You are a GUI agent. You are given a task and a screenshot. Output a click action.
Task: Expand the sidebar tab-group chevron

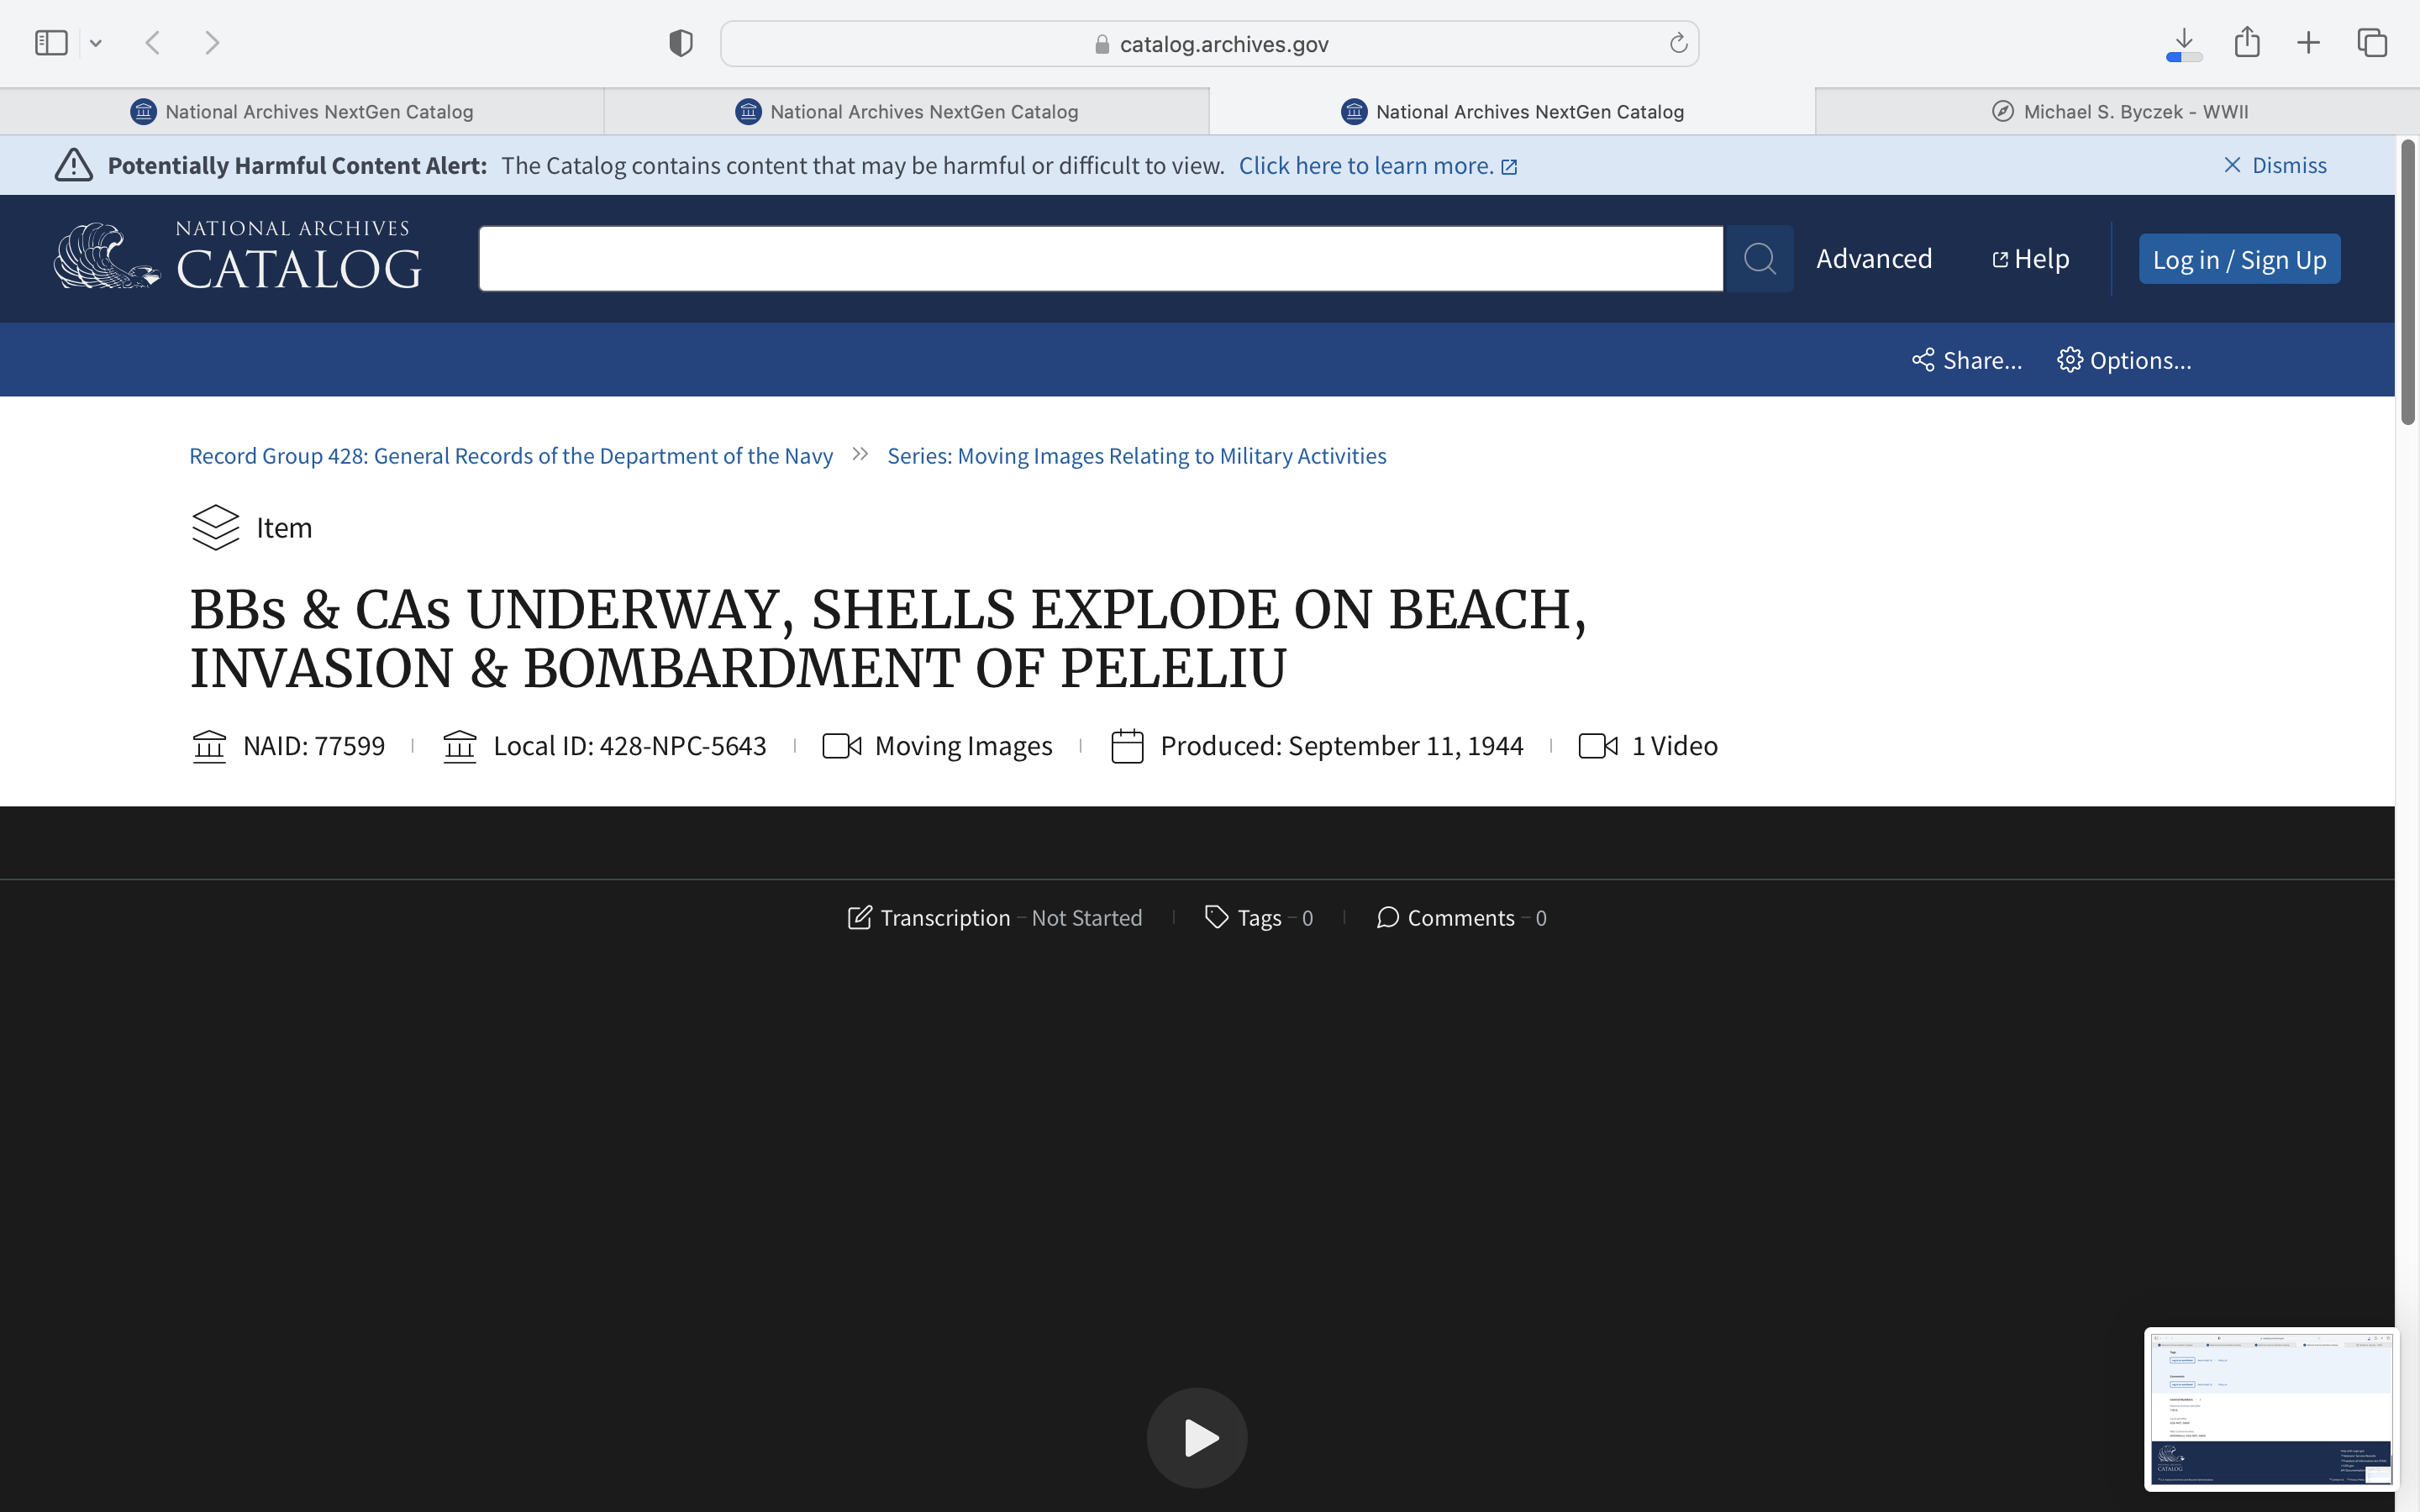coord(96,43)
